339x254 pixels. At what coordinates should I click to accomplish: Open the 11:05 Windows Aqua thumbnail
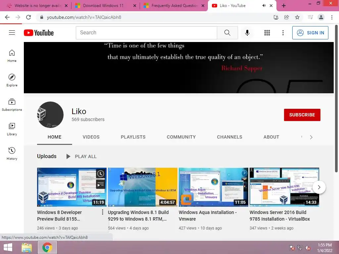214,187
